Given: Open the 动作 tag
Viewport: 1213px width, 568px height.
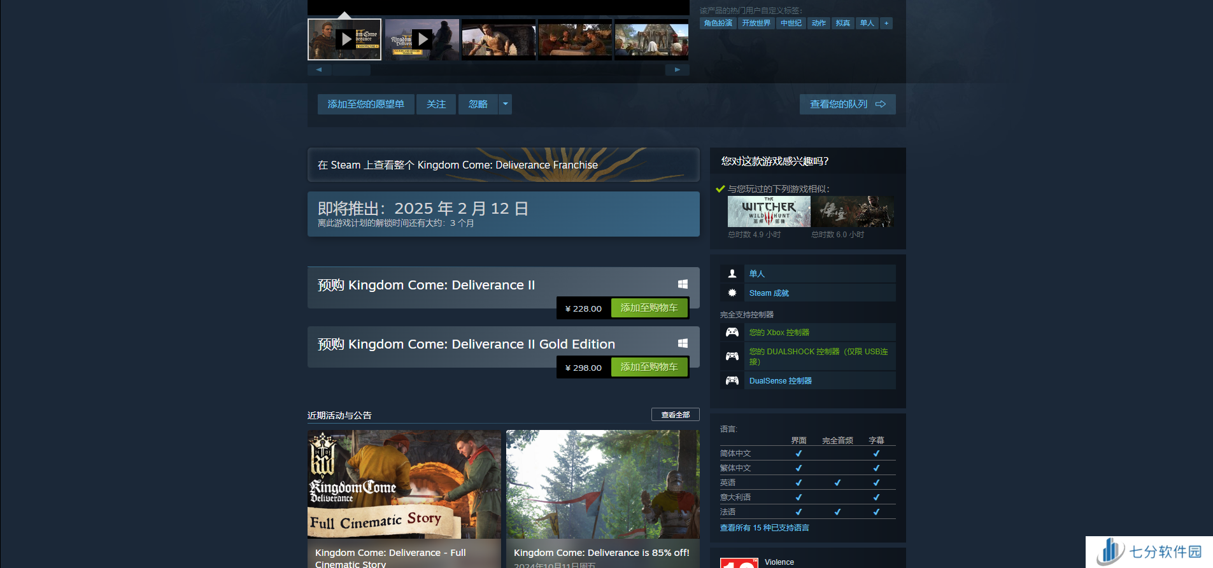Looking at the screenshot, I should pyautogui.click(x=819, y=24).
